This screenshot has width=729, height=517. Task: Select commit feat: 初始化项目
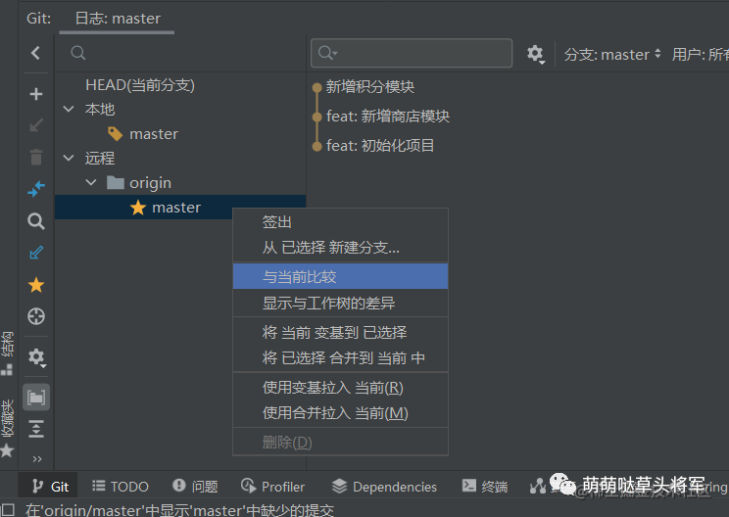tap(380, 145)
